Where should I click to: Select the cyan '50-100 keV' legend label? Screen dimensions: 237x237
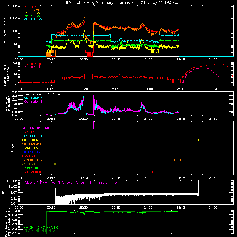click(x=33, y=19)
